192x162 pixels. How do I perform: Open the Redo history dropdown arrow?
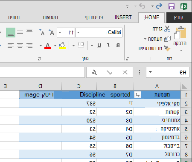152,6
